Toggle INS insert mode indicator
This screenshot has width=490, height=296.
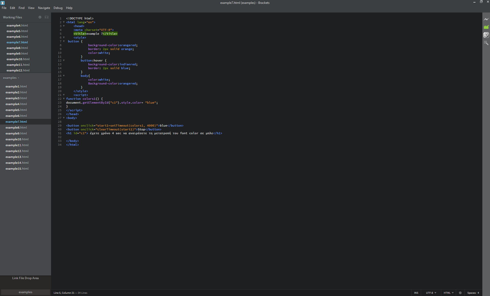tap(416, 293)
